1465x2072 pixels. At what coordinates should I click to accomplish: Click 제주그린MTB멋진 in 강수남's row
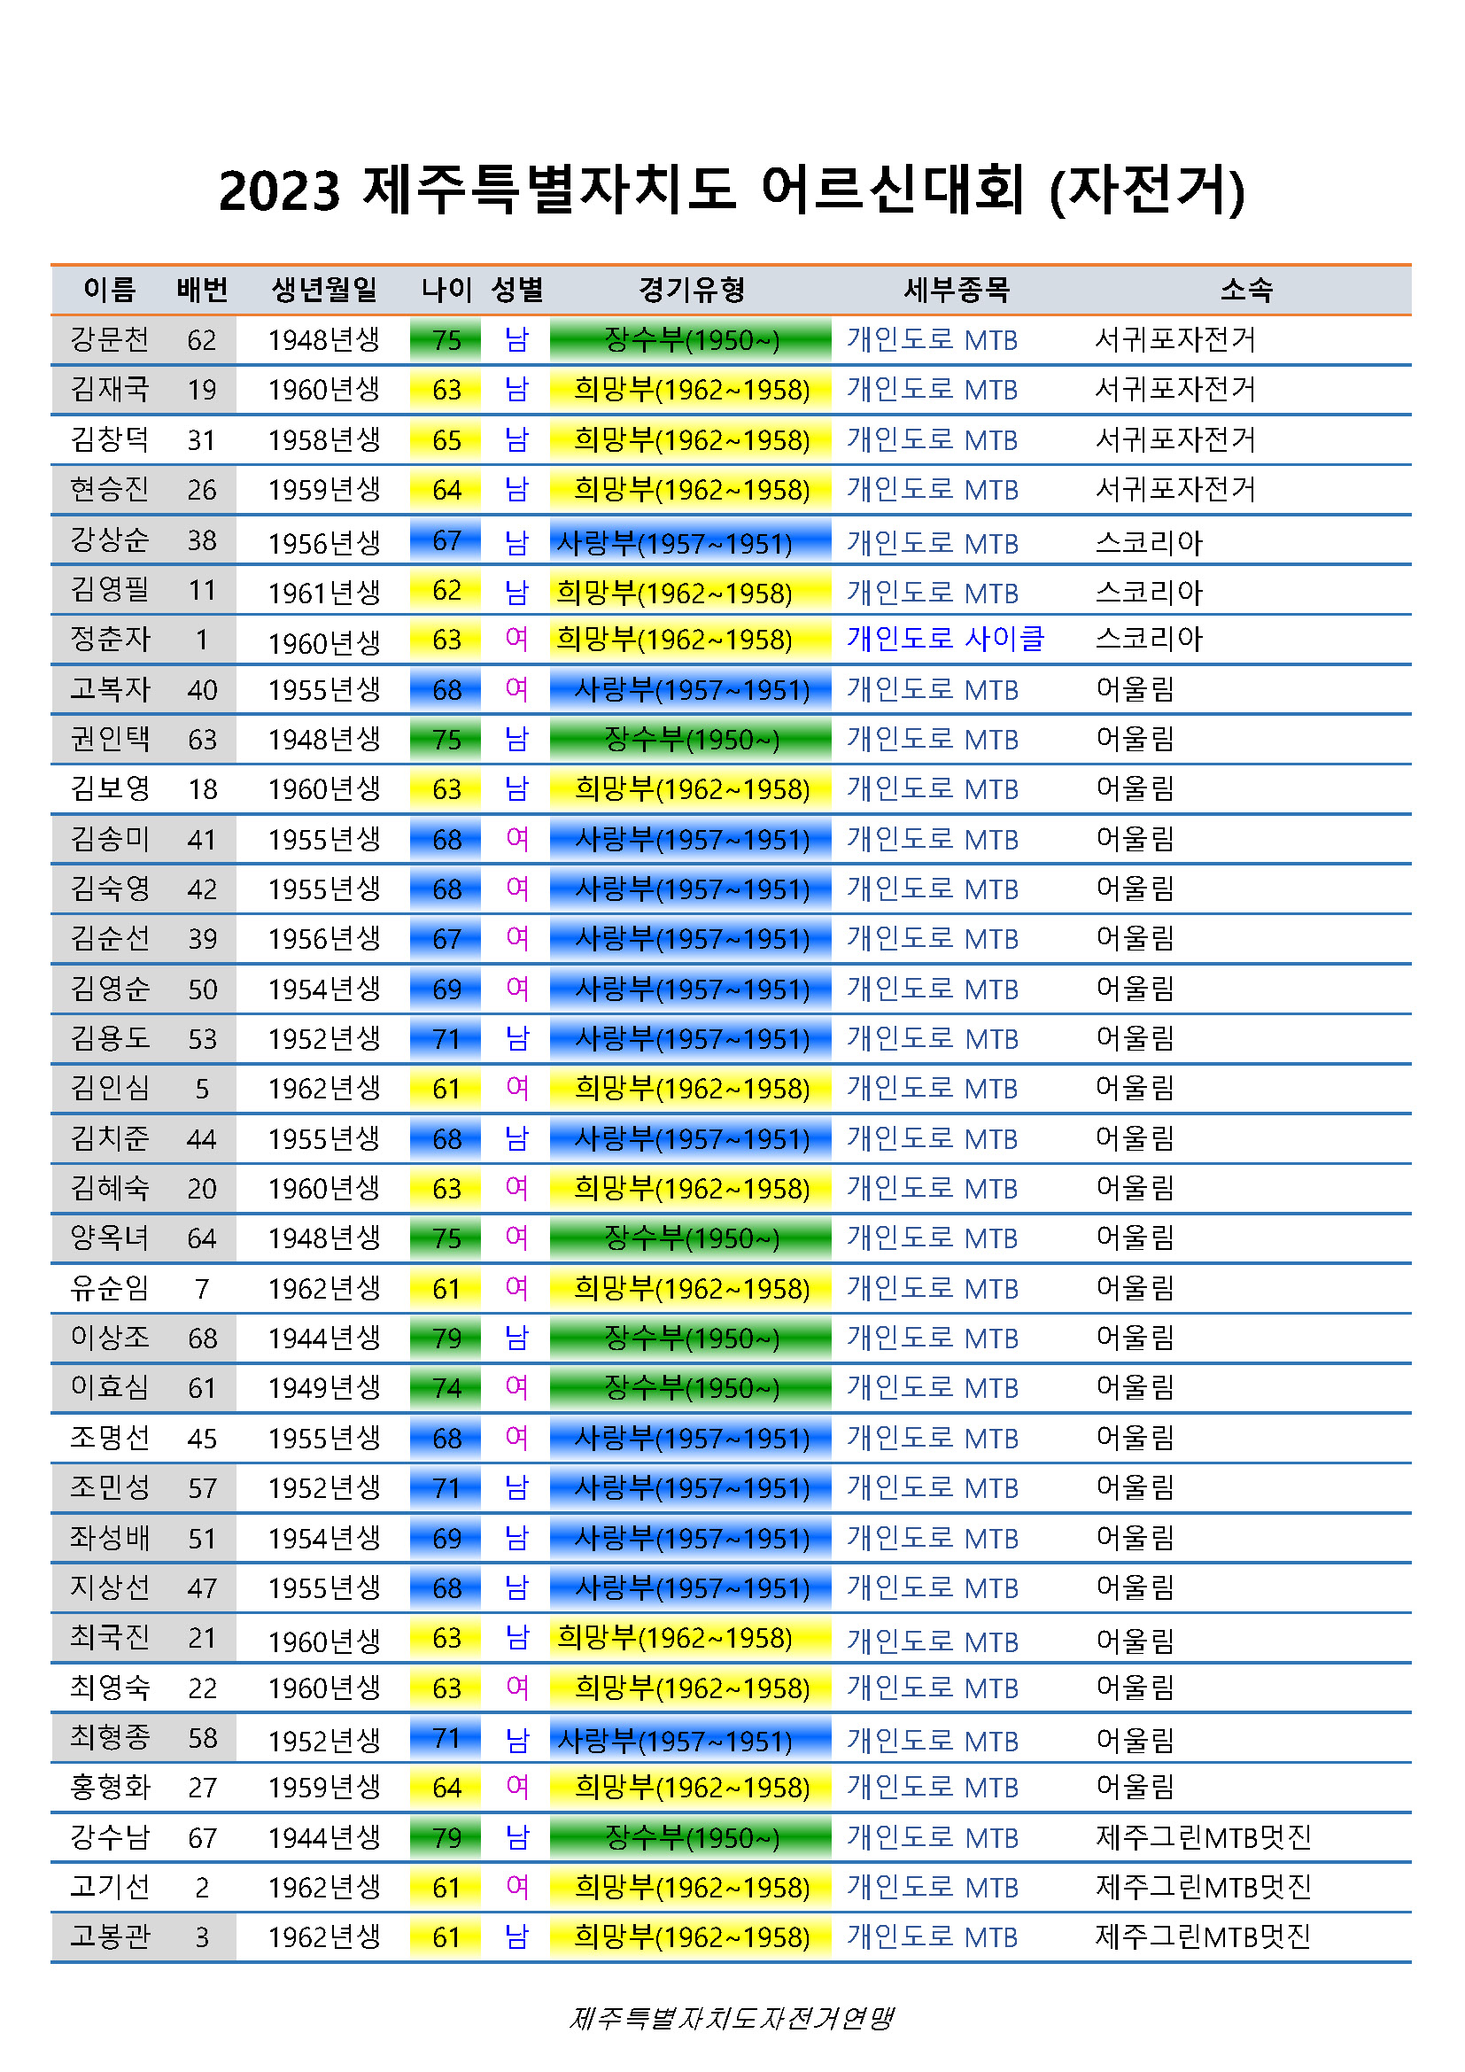click(x=1204, y=1837)
